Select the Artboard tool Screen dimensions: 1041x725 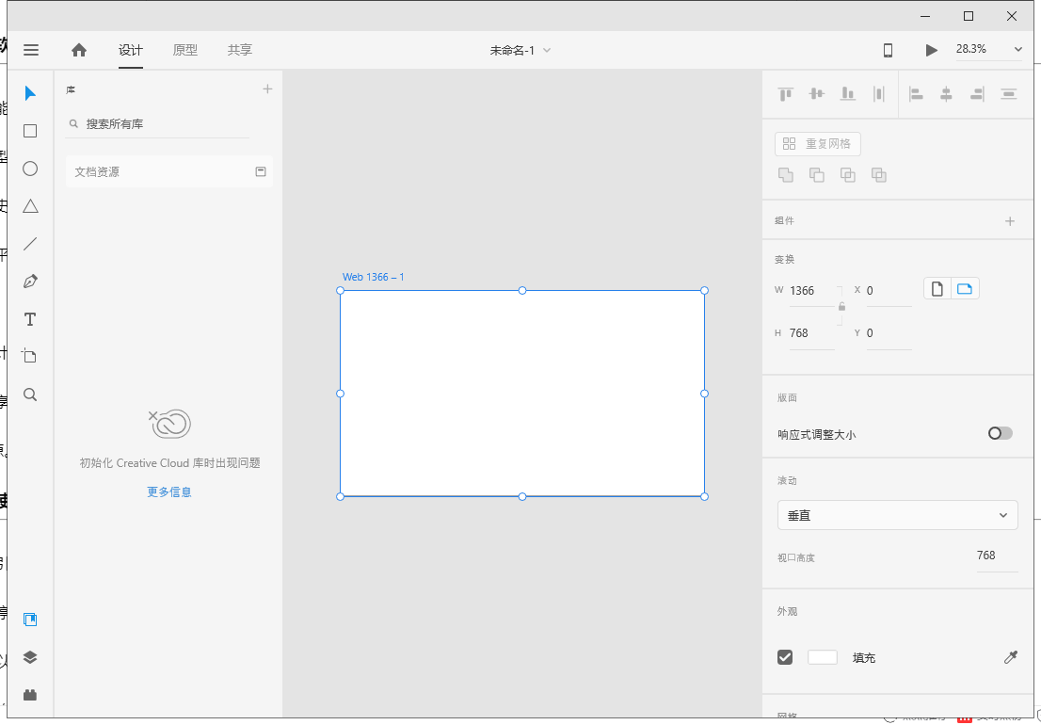(x=30, y=356)
